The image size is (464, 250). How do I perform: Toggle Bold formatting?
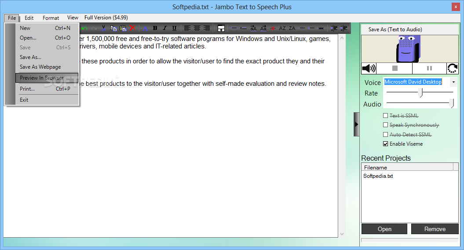(x=155, y=28)
